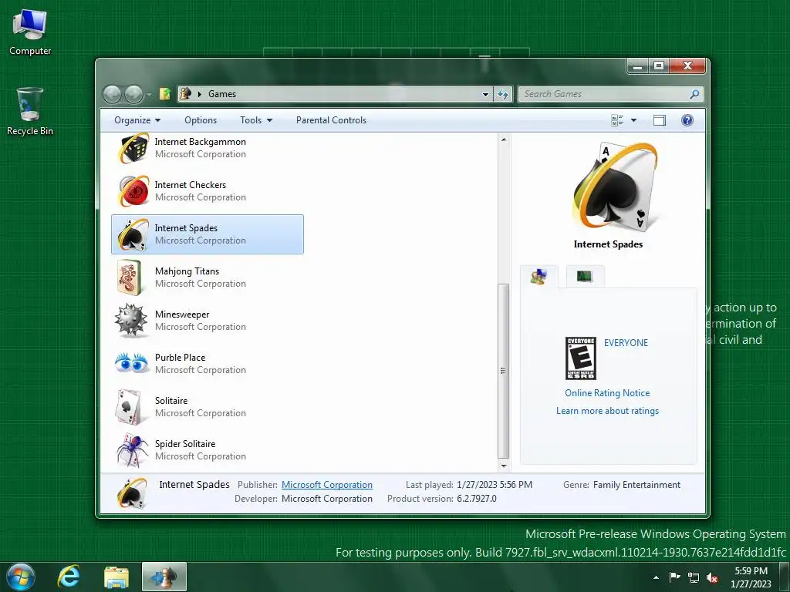Click the Internet Backgammon dice icon
Image resolution: width=790 pixels, height=592 pixels.
133,148
